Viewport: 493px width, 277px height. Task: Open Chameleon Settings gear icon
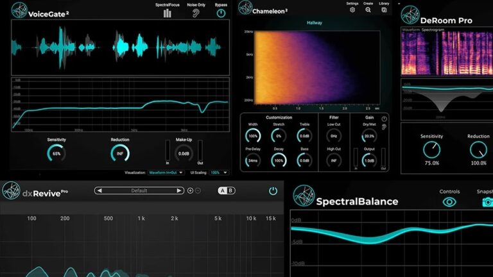click(x=352, y=10)
